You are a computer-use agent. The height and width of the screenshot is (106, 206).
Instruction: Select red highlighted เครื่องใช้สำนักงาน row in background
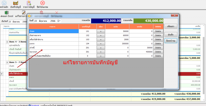(18, 74)
